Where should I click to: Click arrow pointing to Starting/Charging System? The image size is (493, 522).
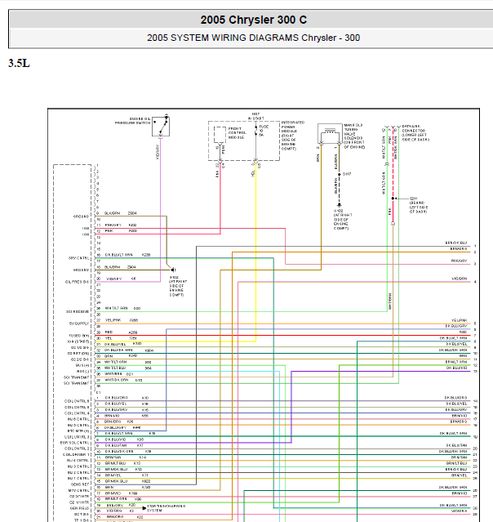click(144, 508)
